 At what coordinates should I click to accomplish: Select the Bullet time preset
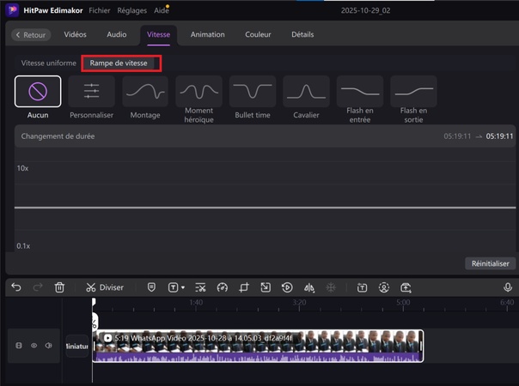(252, 90)
